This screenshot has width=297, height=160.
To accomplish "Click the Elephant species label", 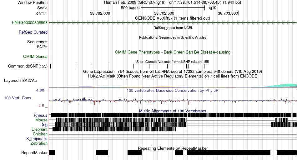I will [40, 129].
